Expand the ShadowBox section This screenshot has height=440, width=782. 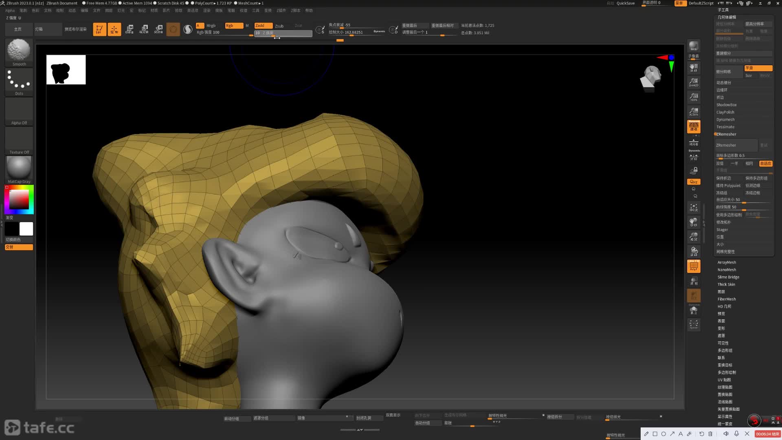point(727,105)
